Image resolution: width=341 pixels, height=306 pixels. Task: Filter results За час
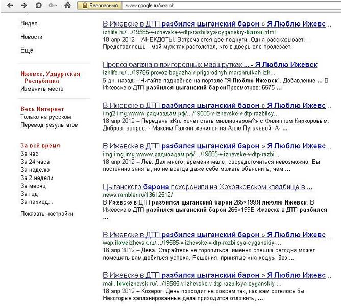pyautogui.click(x=30, y=154)
